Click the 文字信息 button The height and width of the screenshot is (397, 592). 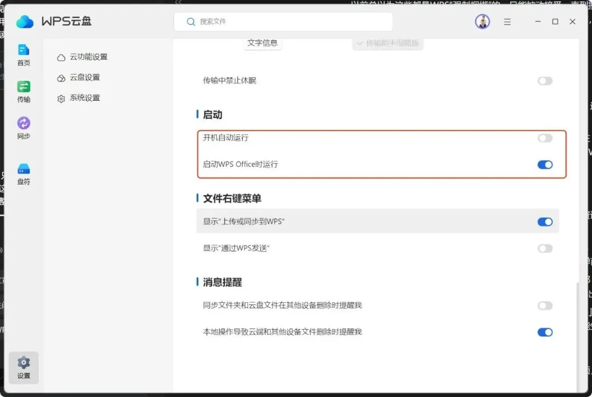pyautogui.click(x=263, y=43)
